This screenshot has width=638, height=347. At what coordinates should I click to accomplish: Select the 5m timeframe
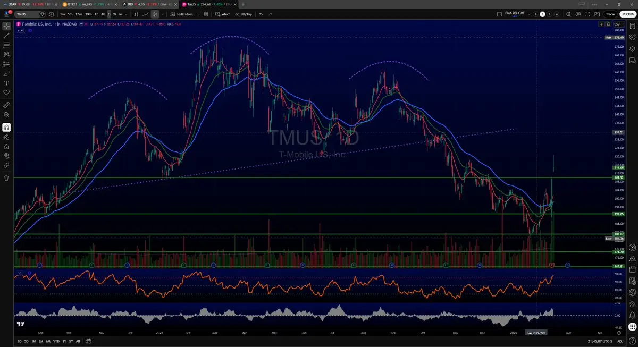point(70,14)
